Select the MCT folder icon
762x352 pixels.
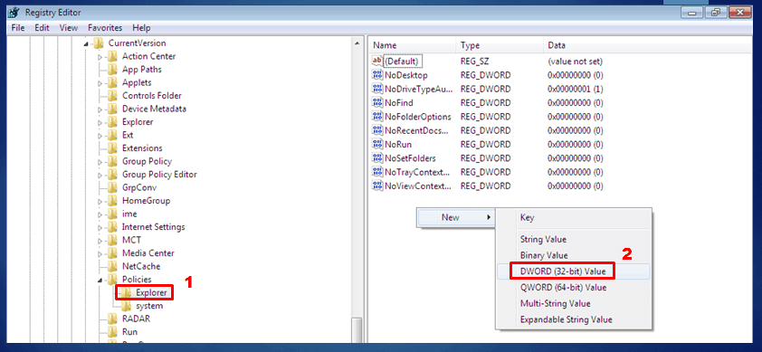coord(113,240)
